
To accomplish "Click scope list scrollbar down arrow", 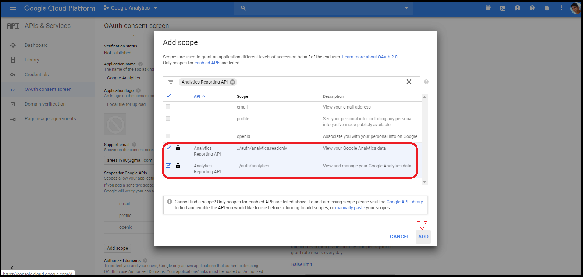I will click(x=424, y=182).
